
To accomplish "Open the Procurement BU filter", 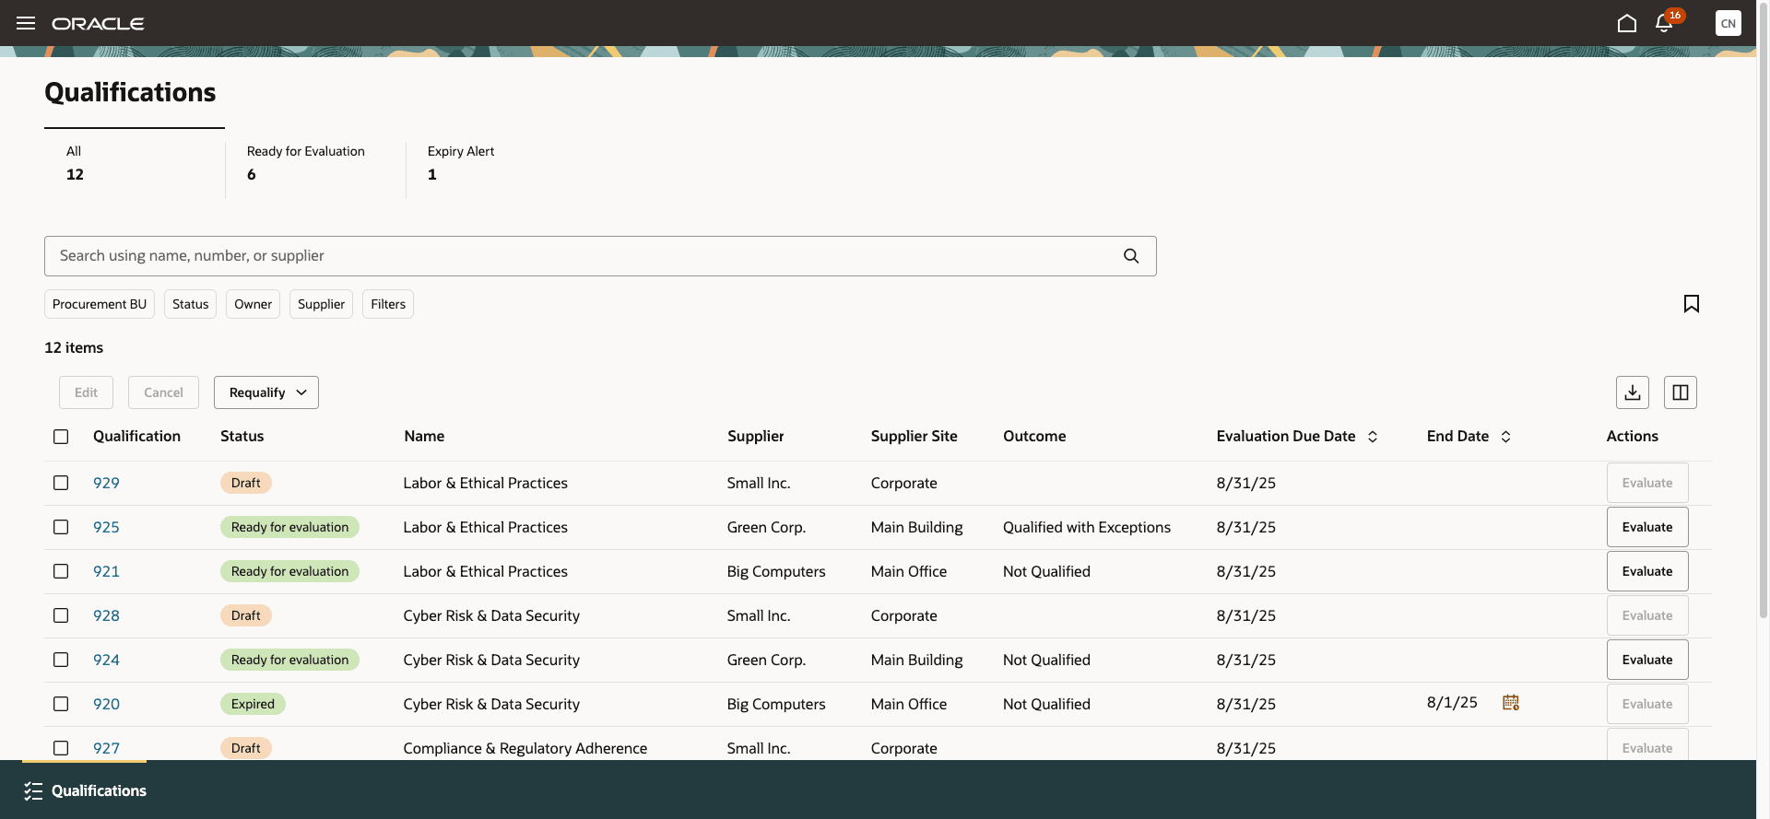I will pos(100,304).
